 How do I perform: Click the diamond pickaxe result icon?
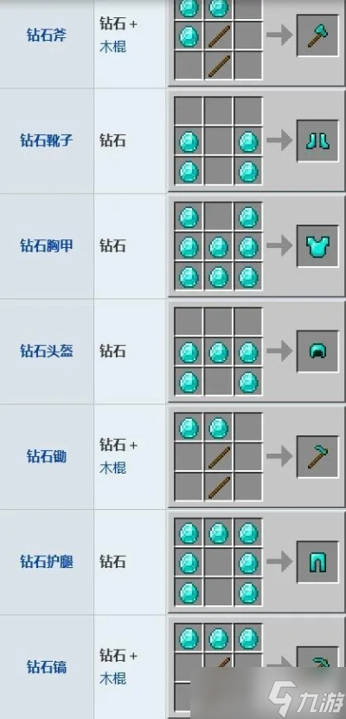pos(317,662)
